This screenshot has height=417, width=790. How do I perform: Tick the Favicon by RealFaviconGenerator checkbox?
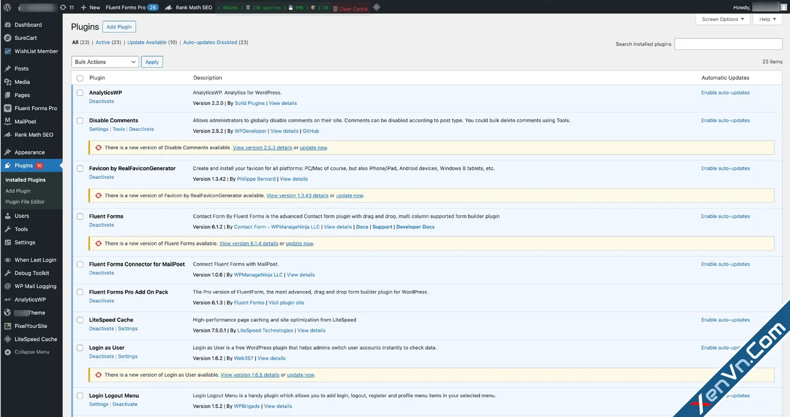click(80, 168)
